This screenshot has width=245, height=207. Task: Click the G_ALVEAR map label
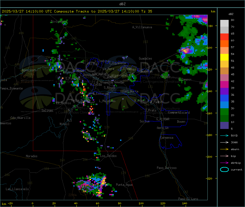(x=163, y=119)
